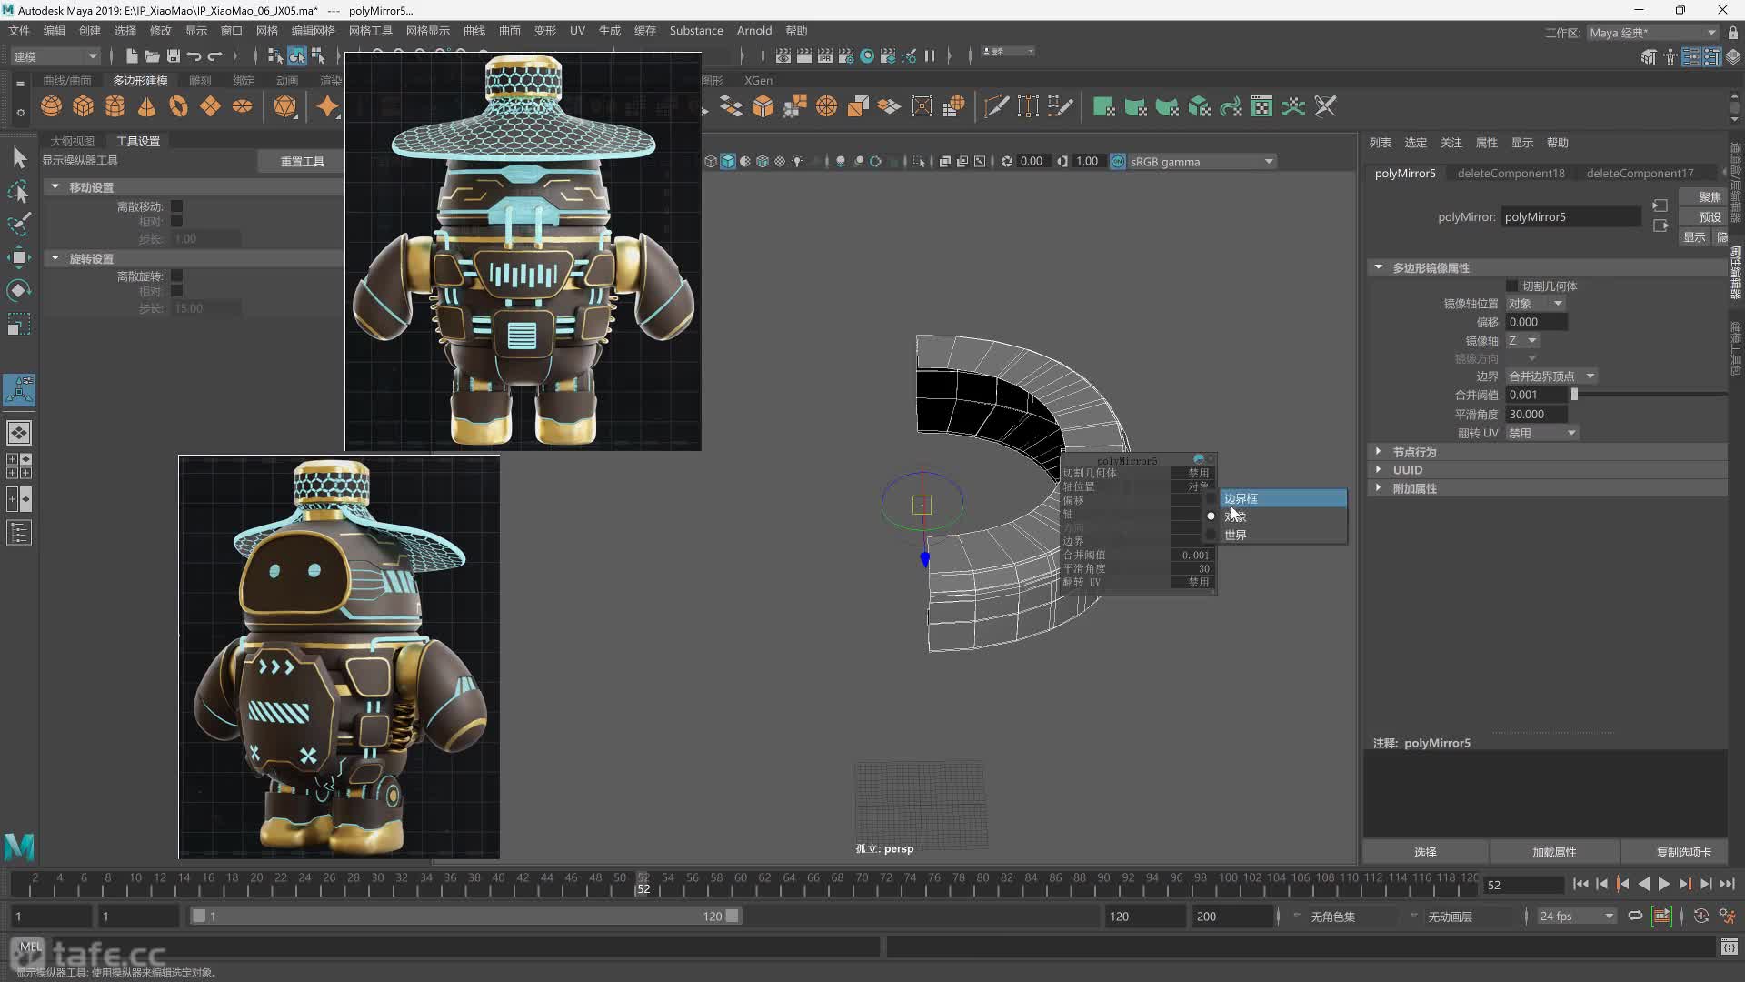Viewport: 1745px width, 982px height.
Task: Toggle the smooth shaded display in viewport toolbar
Action: pyautogui.click(x=728, y=162)
